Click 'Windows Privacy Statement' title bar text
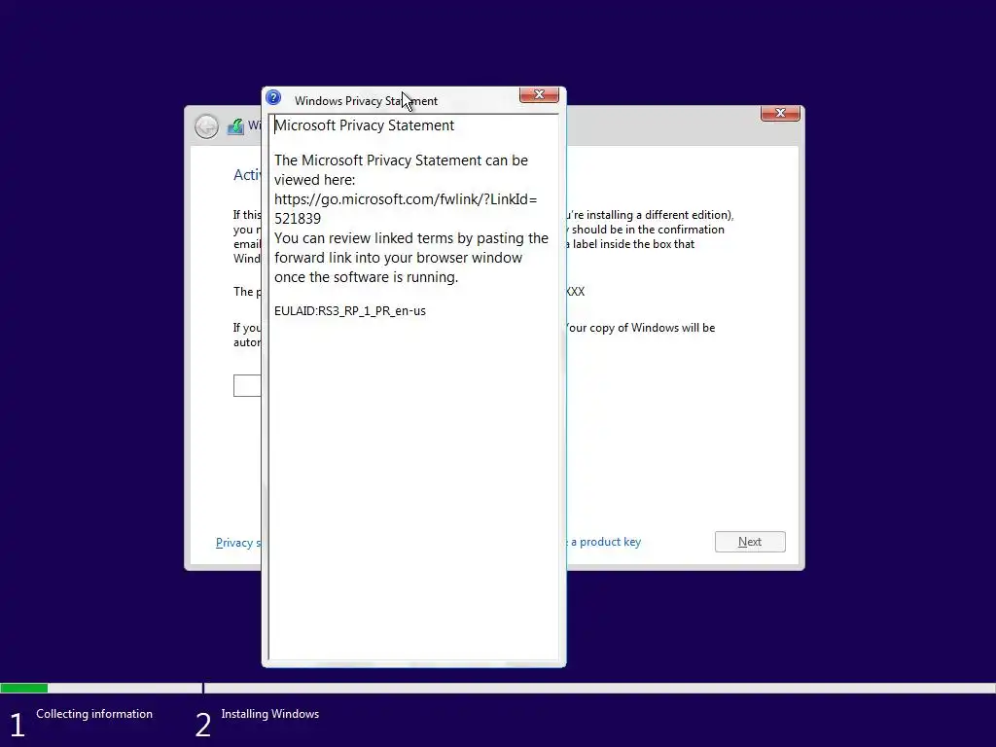 click(366, 101)
